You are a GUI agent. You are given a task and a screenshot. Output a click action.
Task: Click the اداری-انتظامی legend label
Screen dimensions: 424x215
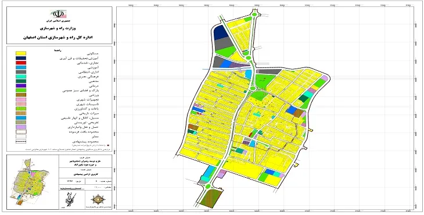89,72
